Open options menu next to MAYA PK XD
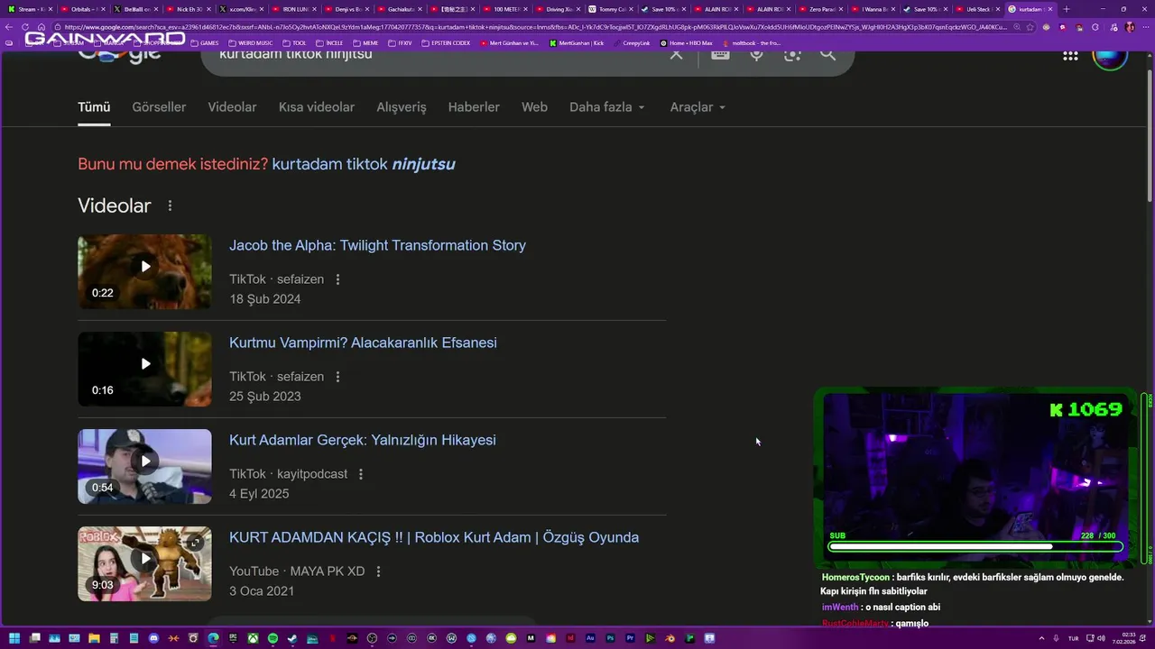The width and height of the screenshot is (1155, 649). pyautogui.click(x=378, y=571)
